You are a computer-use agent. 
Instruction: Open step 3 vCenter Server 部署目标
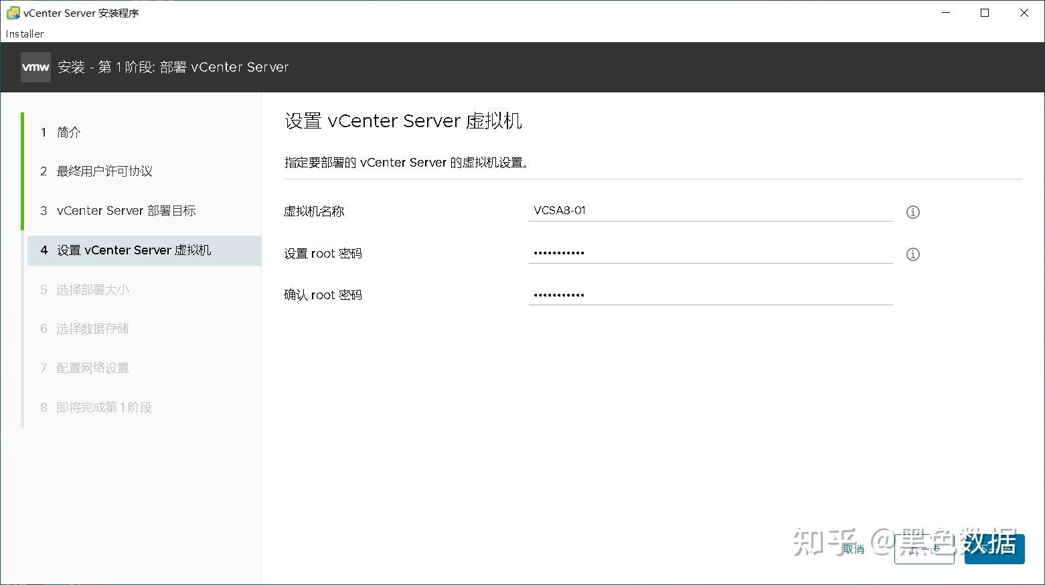tap(126, 211)
